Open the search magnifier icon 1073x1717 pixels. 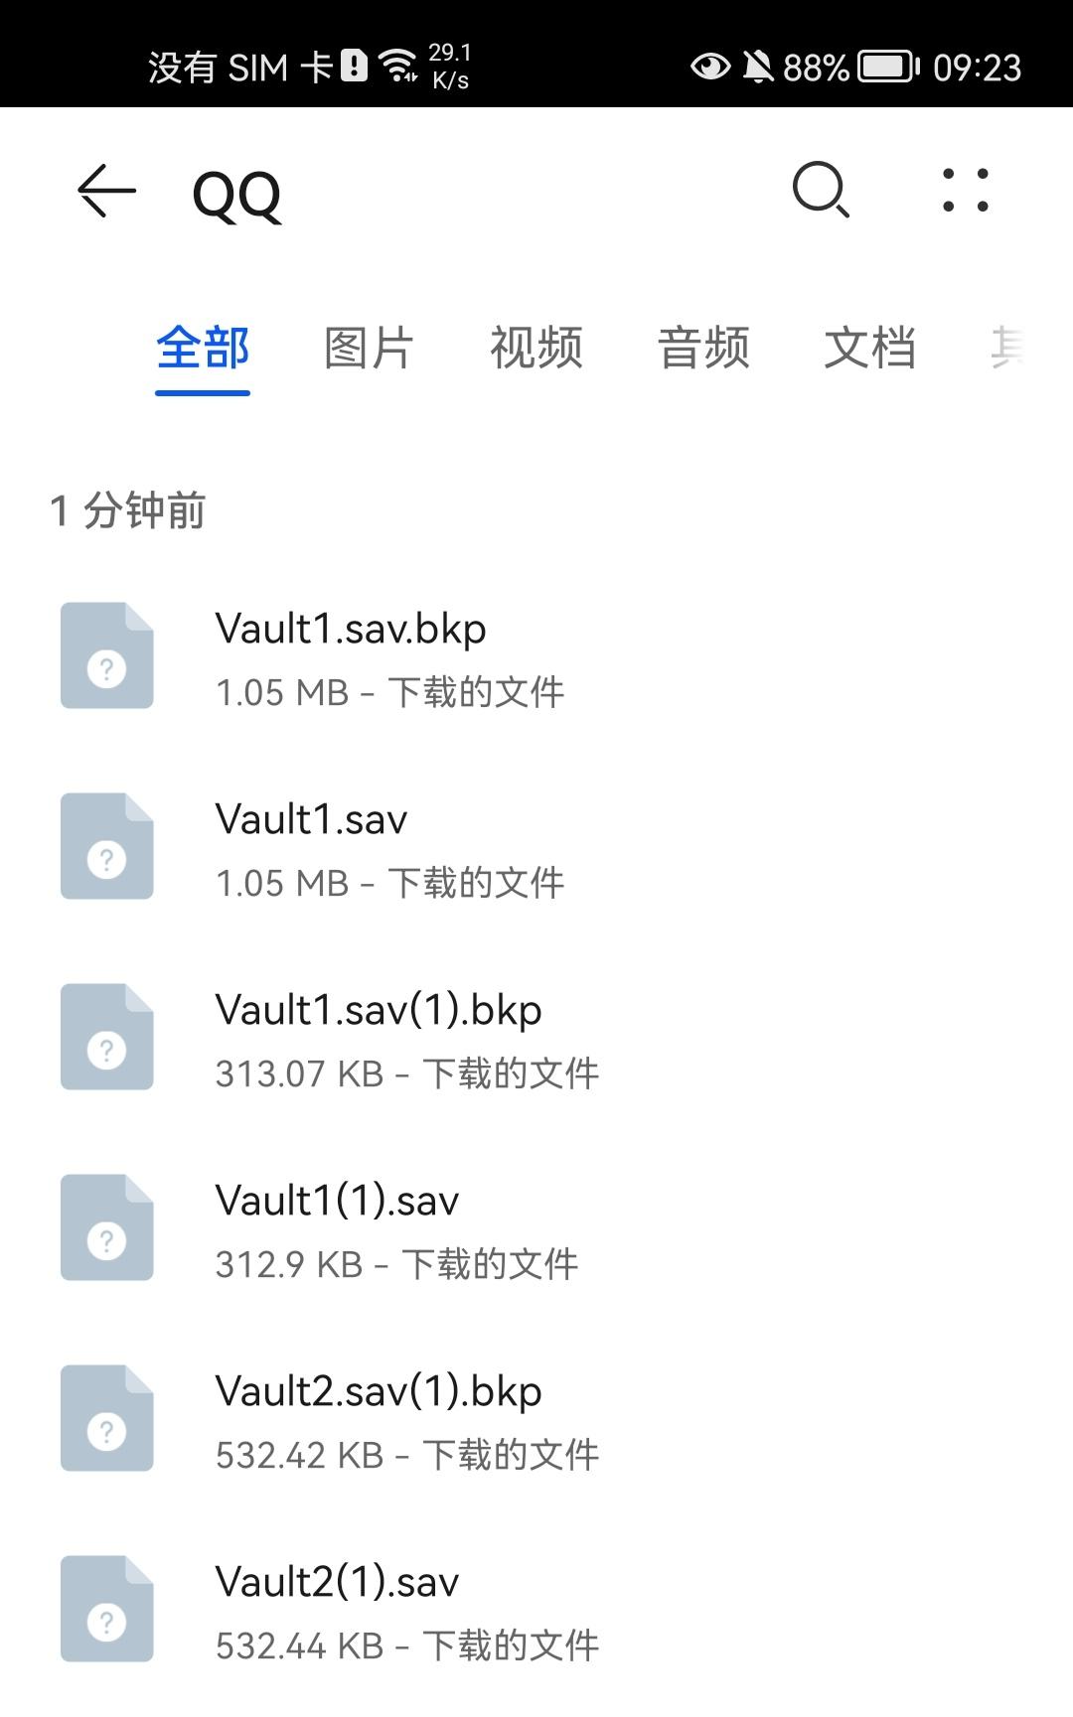click(x=821, y=190)
